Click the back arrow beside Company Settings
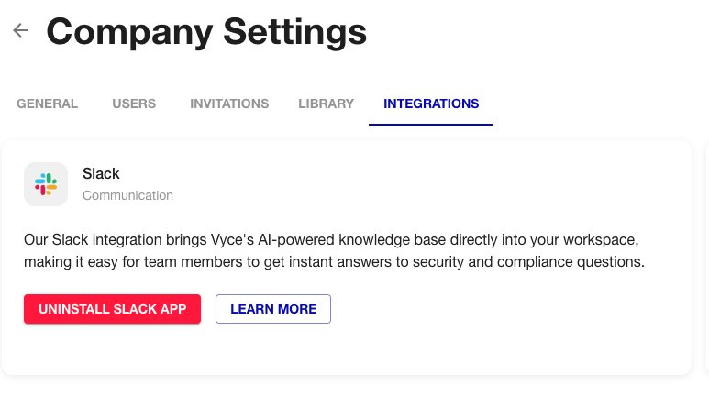The width and height of the screenshot is (709, 396). [x=20, y=31]
